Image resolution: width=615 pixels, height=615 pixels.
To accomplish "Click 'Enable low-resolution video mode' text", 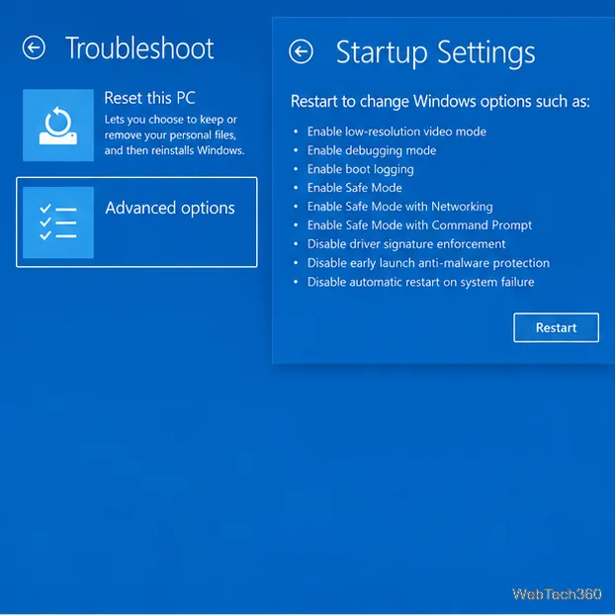I will (396, 132).
